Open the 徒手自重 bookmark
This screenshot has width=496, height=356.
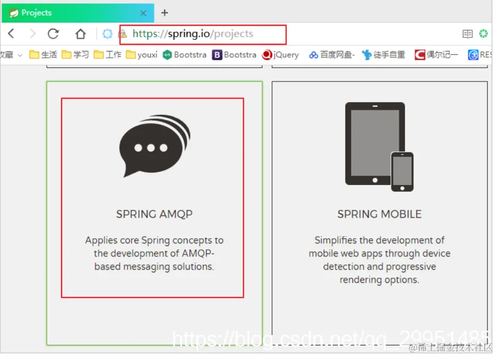[x=384, y=55]
